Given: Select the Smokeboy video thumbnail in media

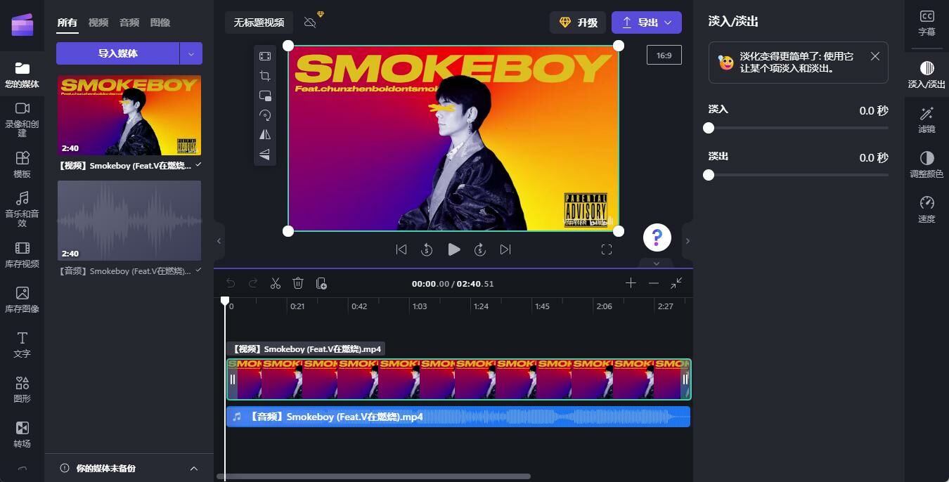Looking at the screenshot, I should click(x=129, y=115).
